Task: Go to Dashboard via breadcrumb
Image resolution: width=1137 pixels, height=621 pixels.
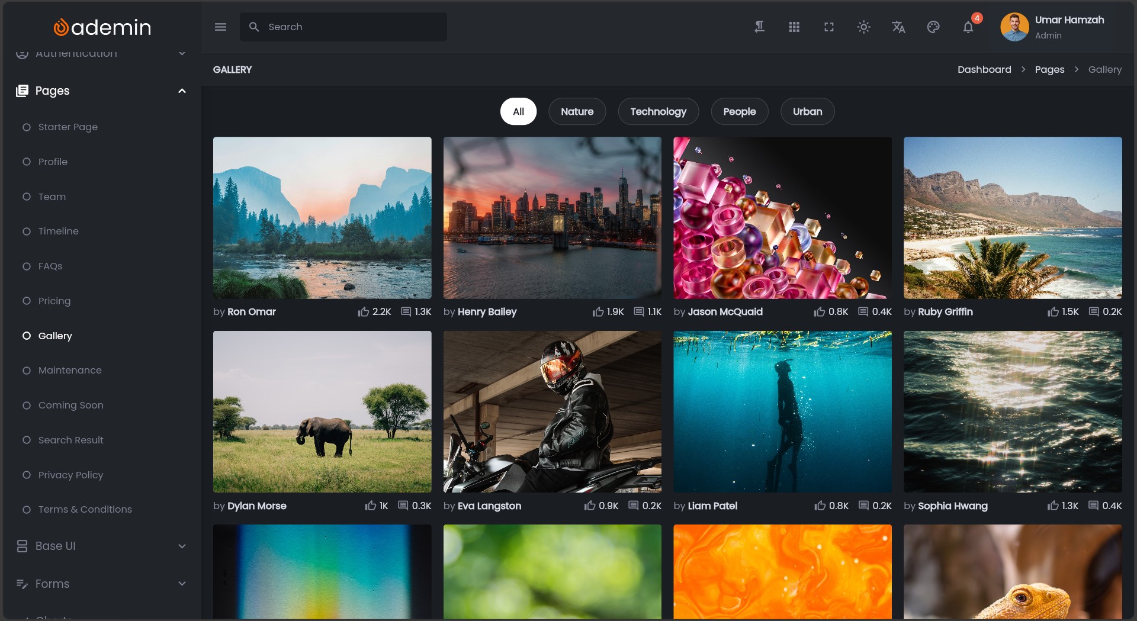Action: tap(984, 69)
